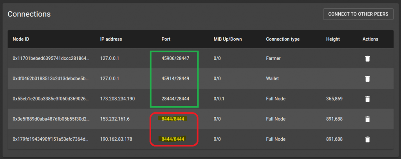Click the IP address column header
The height and width of the screenshot is (159, 401).
click(111, 39)
